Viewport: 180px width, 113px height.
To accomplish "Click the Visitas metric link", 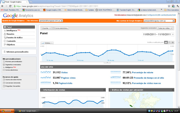I will (x=65, y=72).
